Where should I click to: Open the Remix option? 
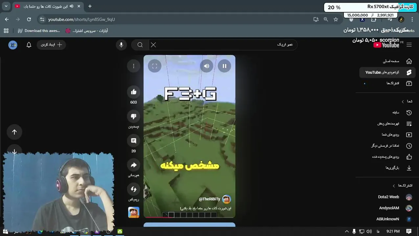click(x=133, y=189)
